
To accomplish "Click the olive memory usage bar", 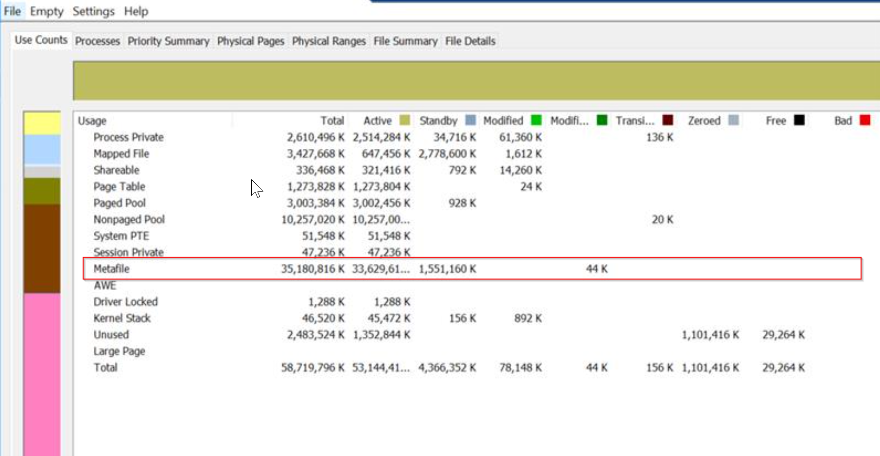I will [476, 81].
